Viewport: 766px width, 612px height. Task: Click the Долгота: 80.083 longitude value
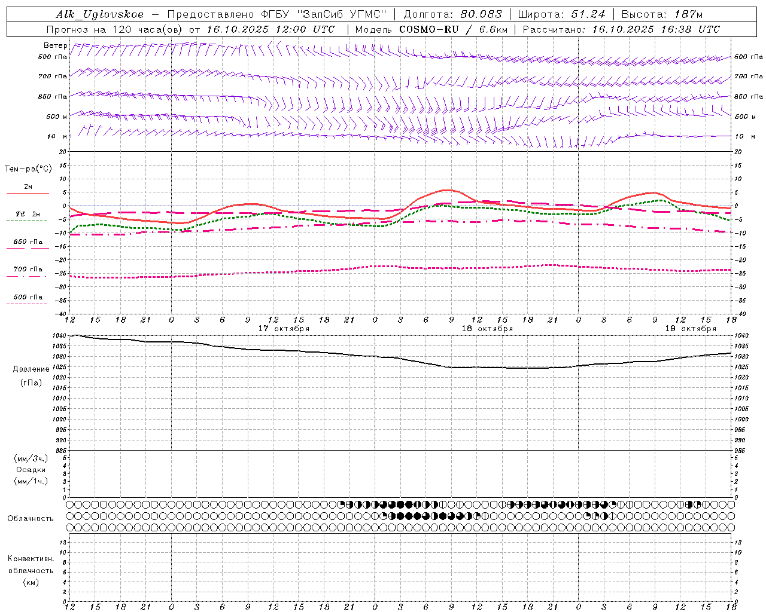click(x=453, y=14)
